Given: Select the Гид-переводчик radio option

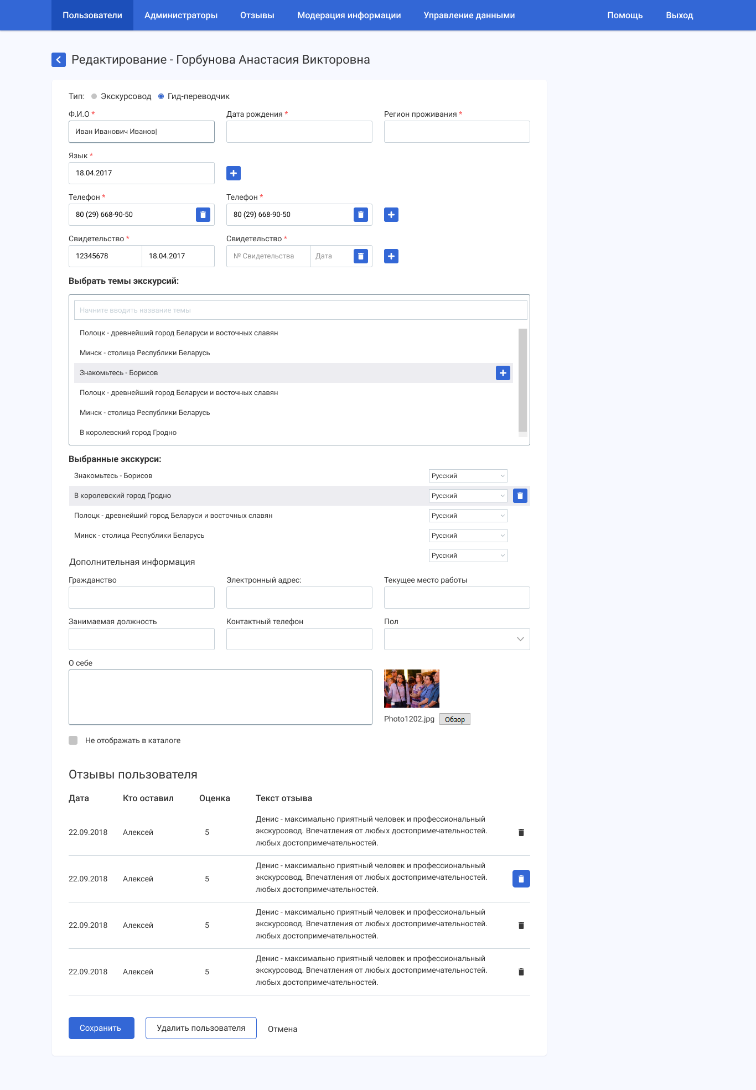Looking at the screenshot, I should 161,96.
